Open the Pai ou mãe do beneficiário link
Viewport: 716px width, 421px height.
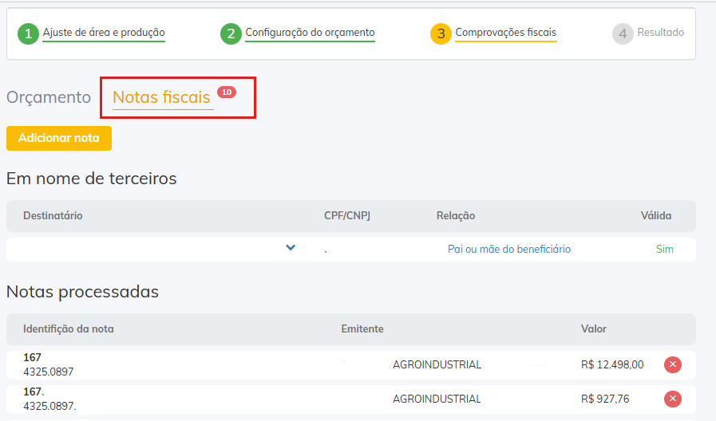tap(509, 249)
